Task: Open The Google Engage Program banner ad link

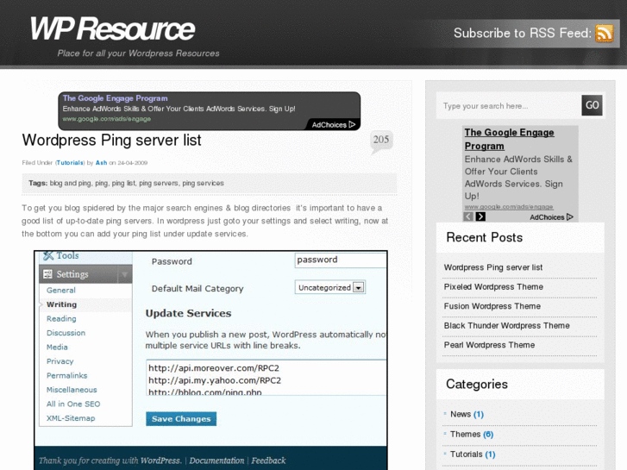Action: pos(116,98)
